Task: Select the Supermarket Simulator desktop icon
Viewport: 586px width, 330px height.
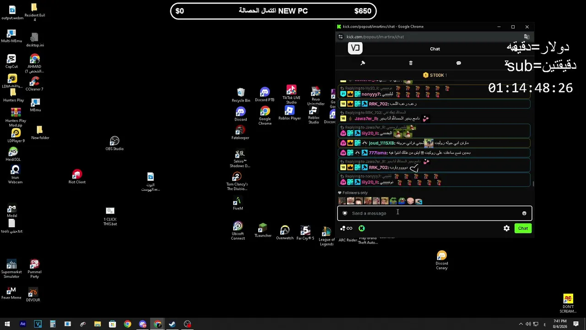Action: point(11,269)
